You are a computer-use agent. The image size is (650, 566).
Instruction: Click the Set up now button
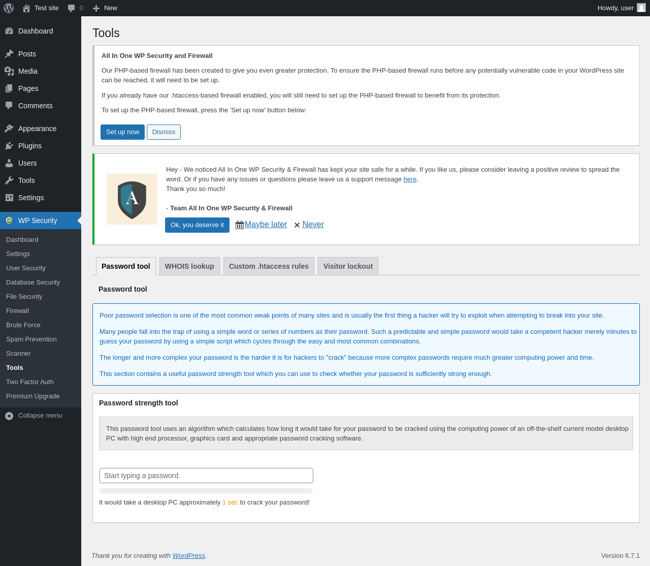point(122,132)
